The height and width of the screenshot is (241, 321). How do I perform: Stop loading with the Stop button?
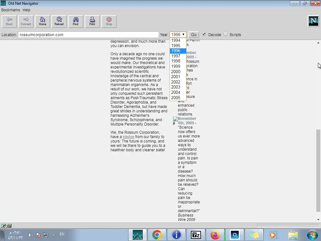click(x=109, y=21)
